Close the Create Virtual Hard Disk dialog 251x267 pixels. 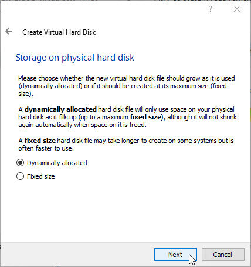point(237,9)
